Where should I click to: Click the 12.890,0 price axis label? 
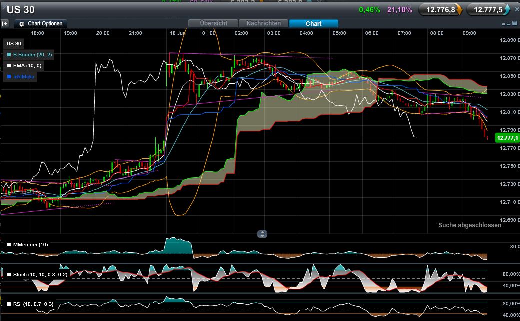tap(510, 40)
